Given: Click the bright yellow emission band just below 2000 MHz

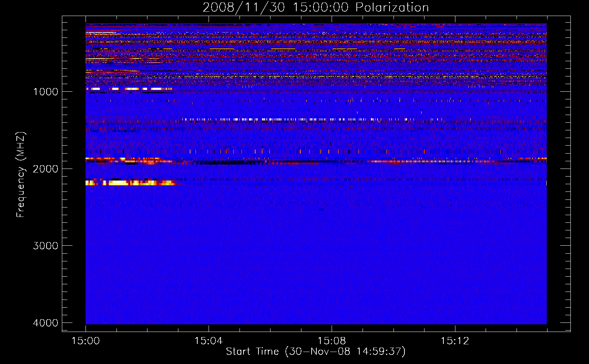Looking at the screenshot, I should coord(131,182).
